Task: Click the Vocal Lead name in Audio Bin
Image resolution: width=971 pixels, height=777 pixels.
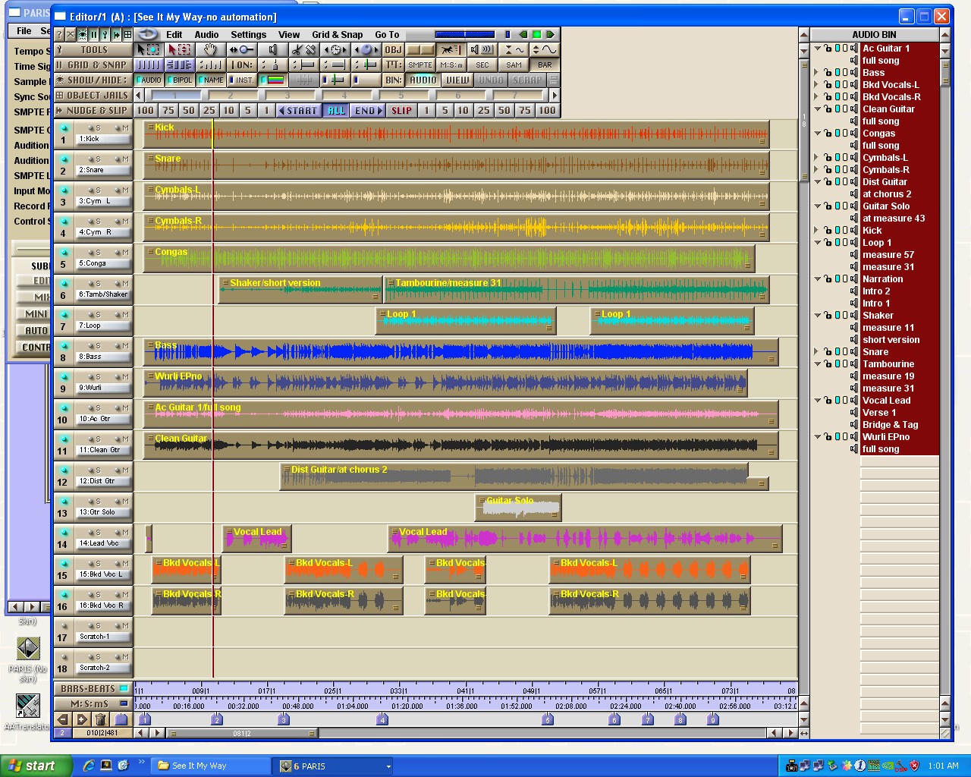Action: 886,401
